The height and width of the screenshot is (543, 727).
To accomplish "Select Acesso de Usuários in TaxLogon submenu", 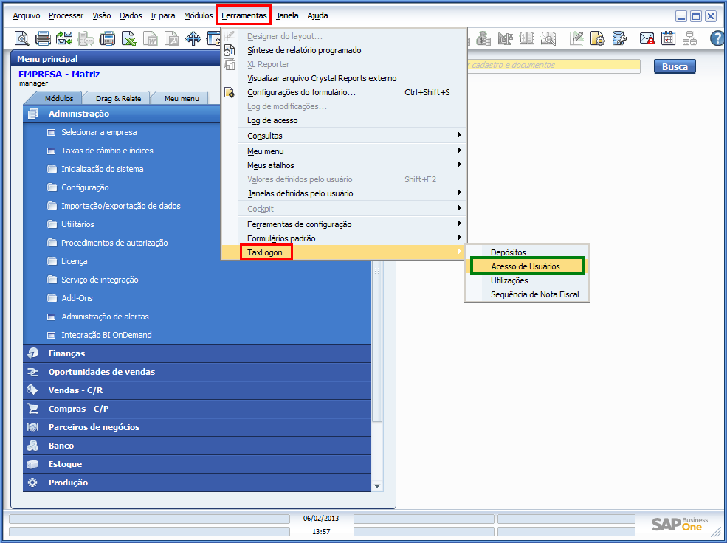I will [x=527, y=266].
